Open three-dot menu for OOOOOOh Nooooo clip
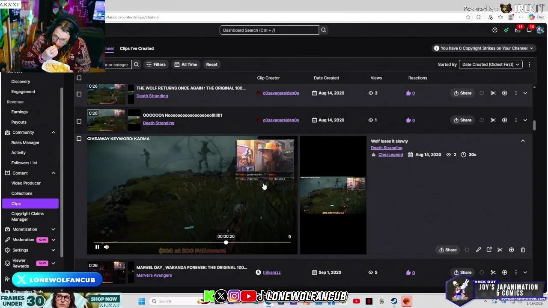Image resolution: width=548 pixels, height=308 pixels. (516, 120)
